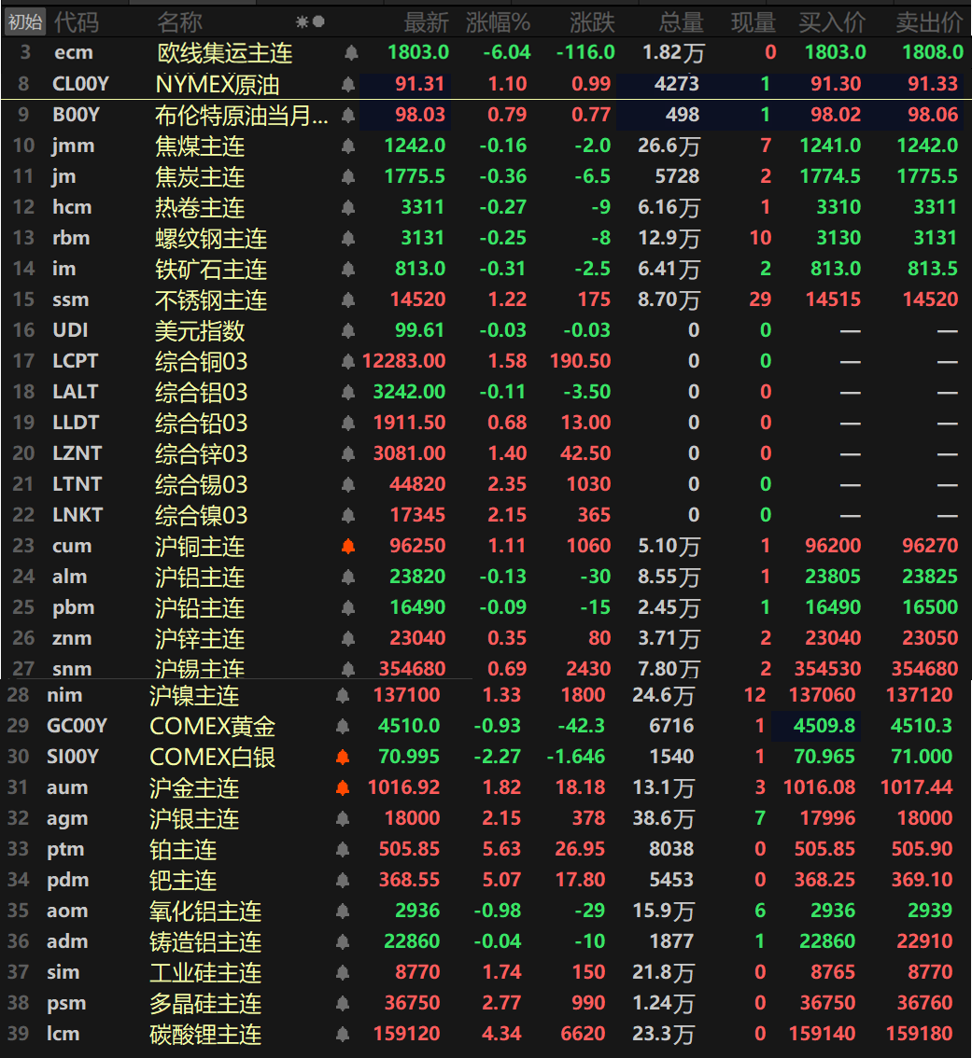Disable the active alert bell for 沪铜主连
The image size is (972, 1058).
[x=347, y=546]
